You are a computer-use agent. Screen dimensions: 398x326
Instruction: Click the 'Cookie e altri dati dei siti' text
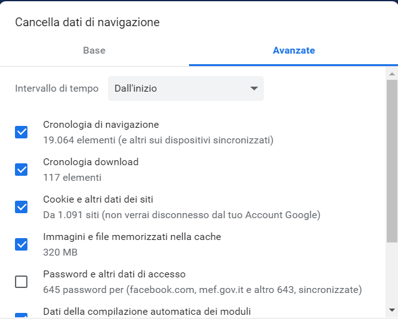click(x=98, y=199)
